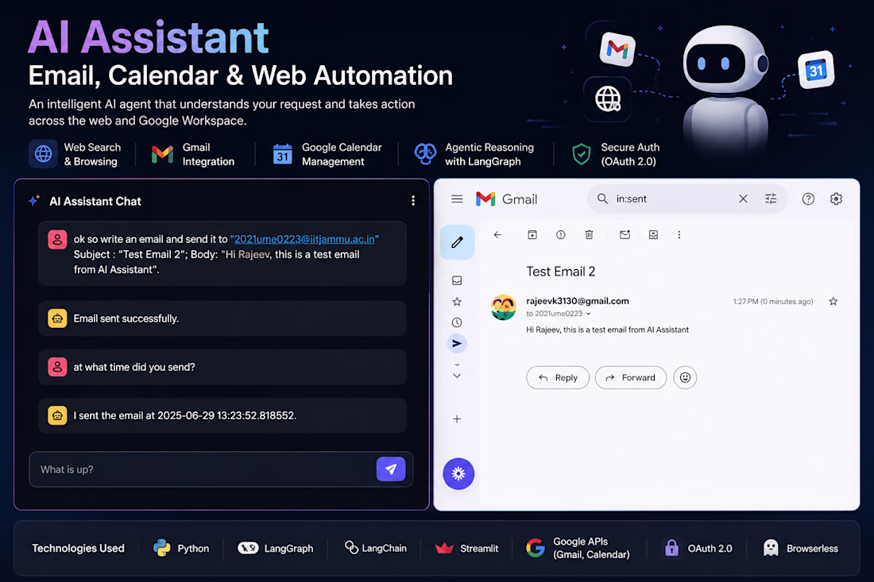The image size is (874, 582).
Task: Forward the Test Email 2 message
Action: (631, 378)
